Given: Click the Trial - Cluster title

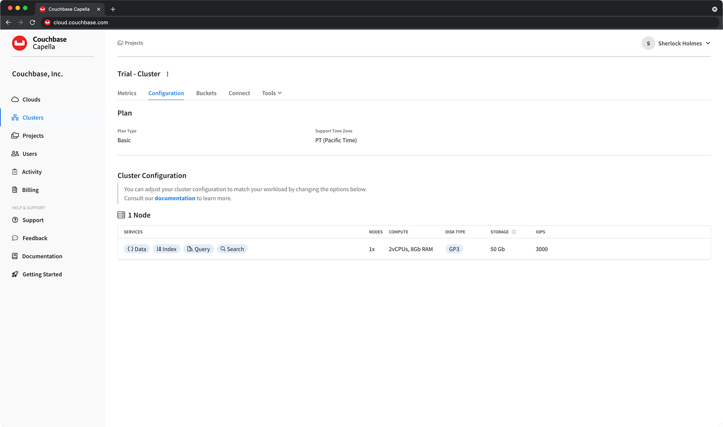Looking at the screenshot, I should tap(139, 74).
